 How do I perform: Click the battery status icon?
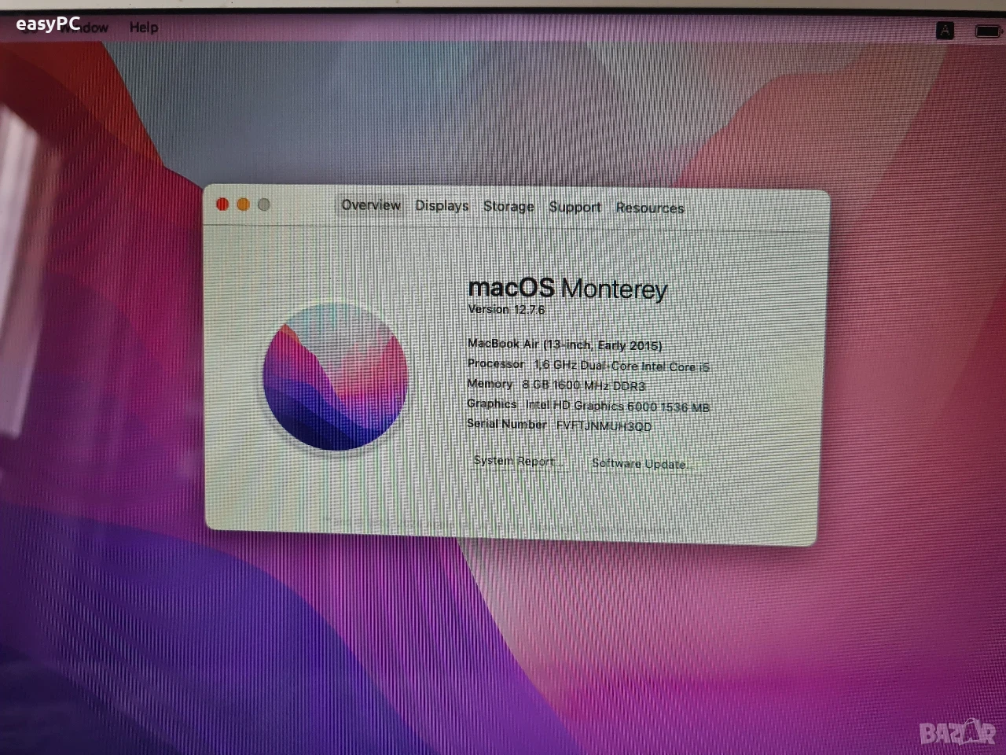click(x=987, y=31)
